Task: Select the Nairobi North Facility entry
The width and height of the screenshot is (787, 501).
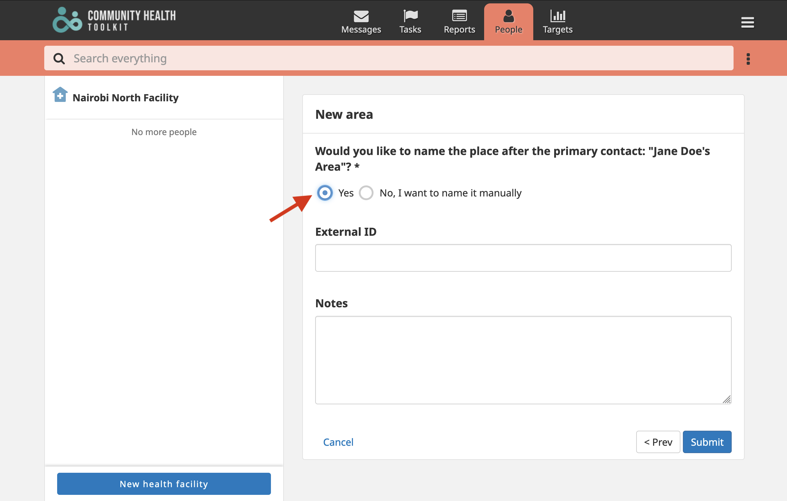Action: (126, 98)
